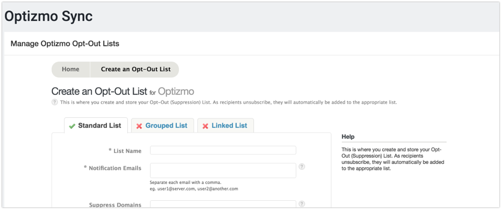Viewport: 501px width, 209px height.
Task: Click the help icon beside Suppress Domains
Action: coord(302,204)
